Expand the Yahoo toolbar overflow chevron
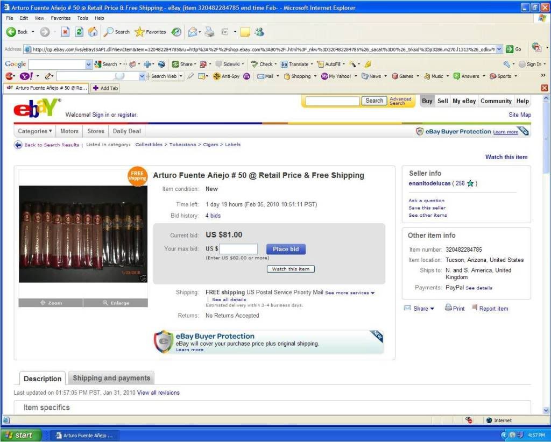 click(x=543, y=75)
